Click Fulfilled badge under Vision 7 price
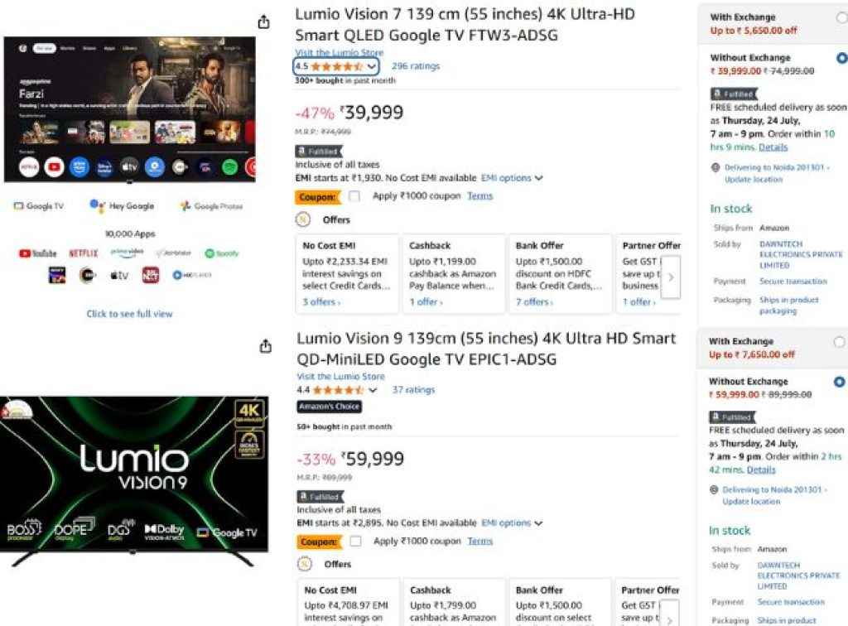 coord(318,152)
